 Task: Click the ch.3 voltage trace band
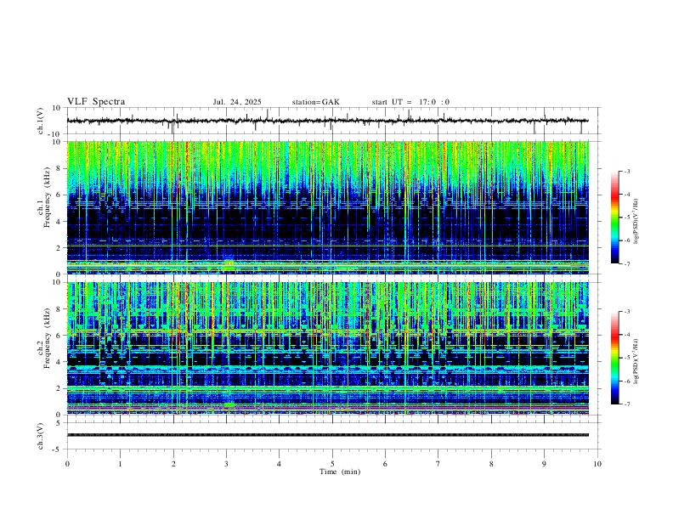point(327,435)
